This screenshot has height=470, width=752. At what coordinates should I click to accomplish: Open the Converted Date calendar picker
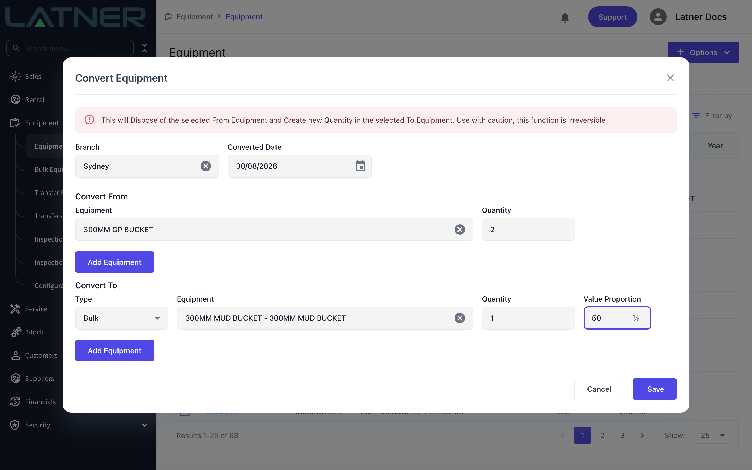(360, 166)
